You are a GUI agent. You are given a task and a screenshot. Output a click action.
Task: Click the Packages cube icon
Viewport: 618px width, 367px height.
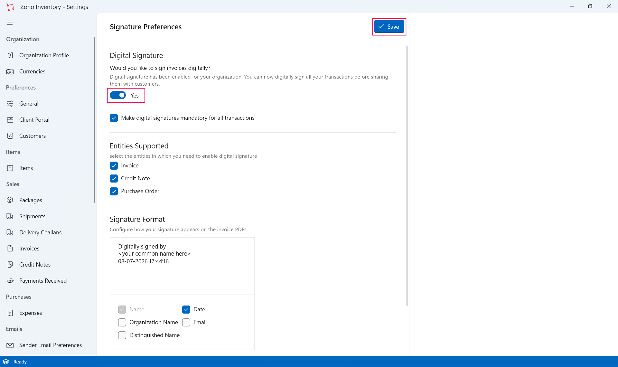(10, 200)
